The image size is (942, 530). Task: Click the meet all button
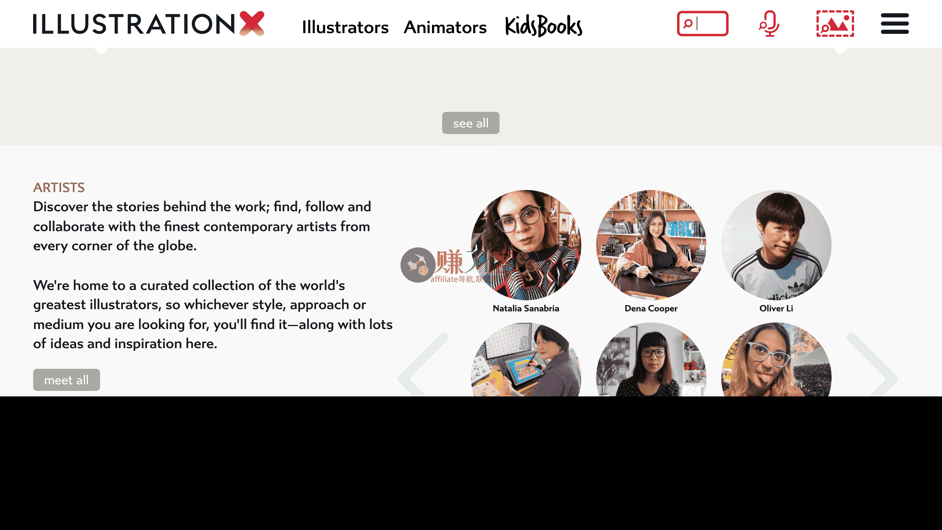tap(67, 380)
